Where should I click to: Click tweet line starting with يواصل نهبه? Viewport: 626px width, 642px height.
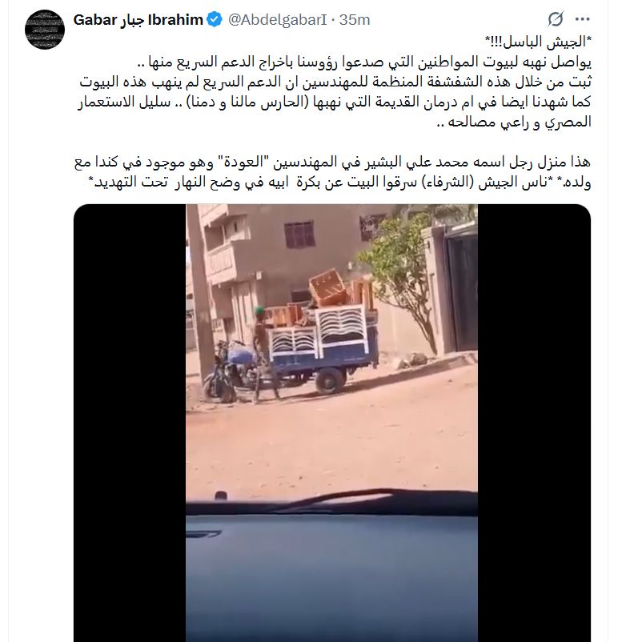(x=364, y=62)
